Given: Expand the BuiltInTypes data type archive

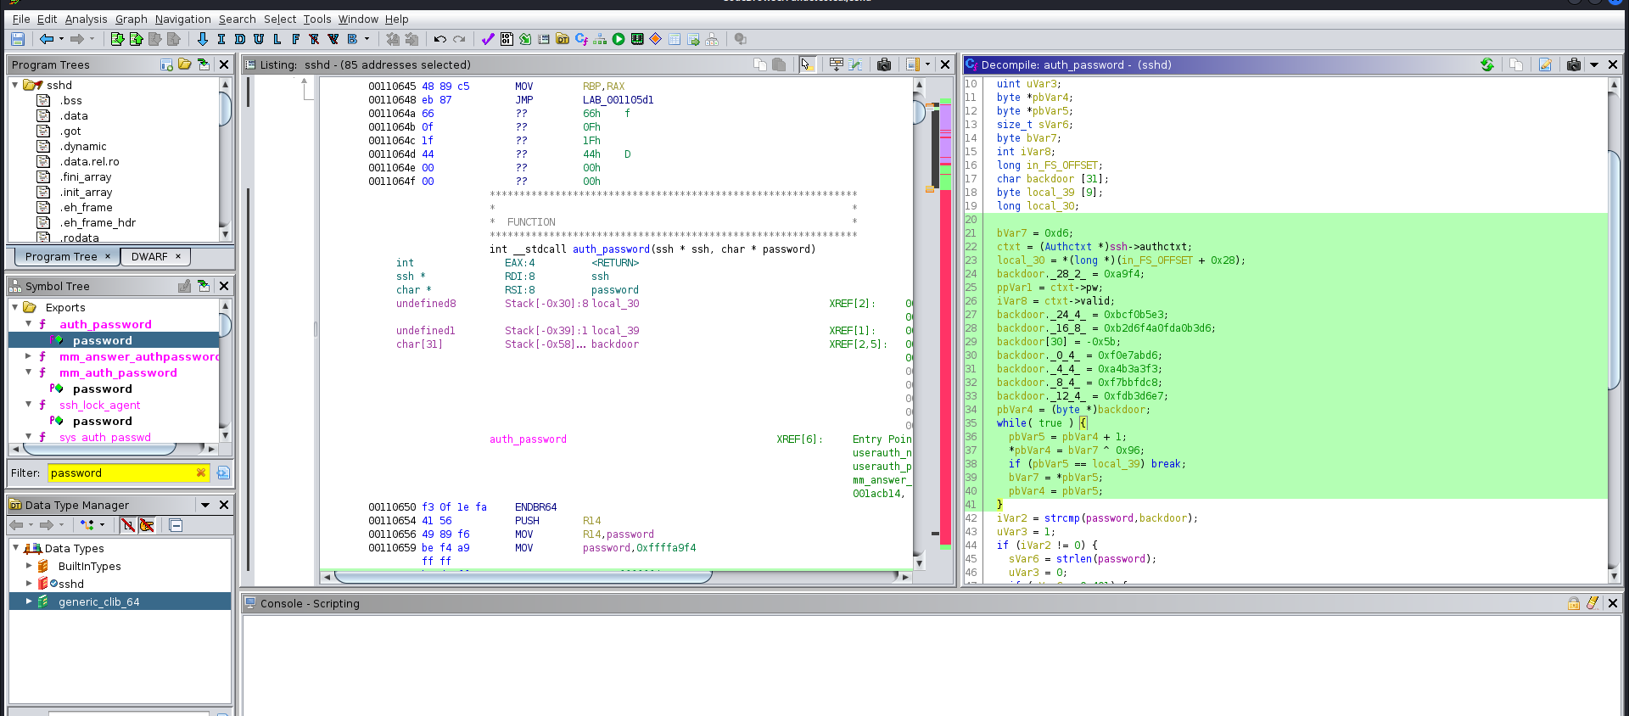Looking at the screenshot, I should pos(28,566).
